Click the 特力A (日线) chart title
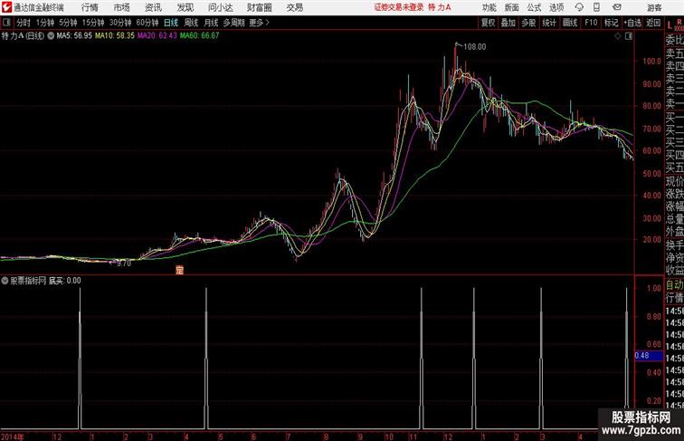This screenshot has height=441, width=684. pos(23,36)
